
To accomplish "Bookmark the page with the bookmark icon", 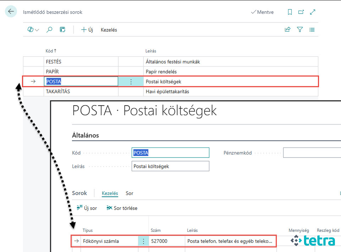I will tap(290, 12).
